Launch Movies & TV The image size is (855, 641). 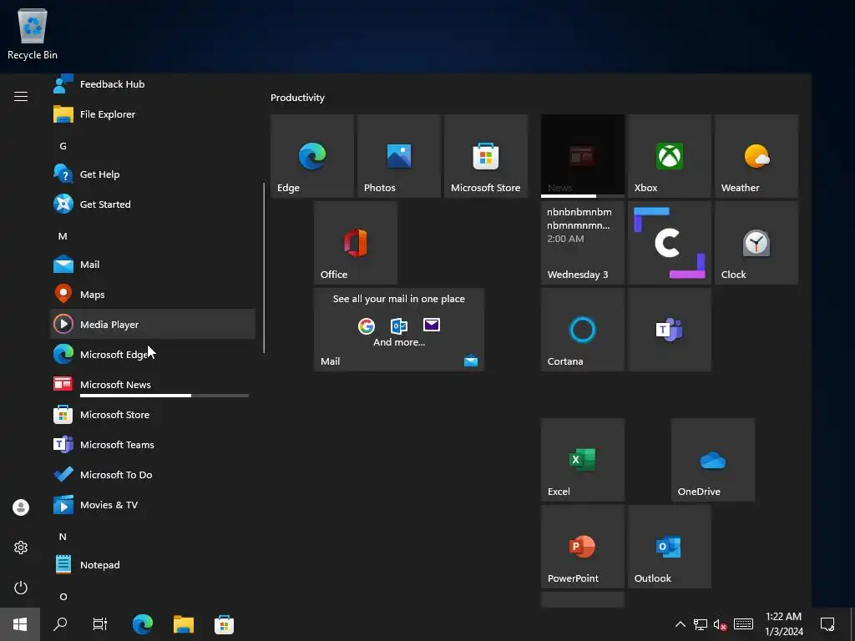click(153, 504)
